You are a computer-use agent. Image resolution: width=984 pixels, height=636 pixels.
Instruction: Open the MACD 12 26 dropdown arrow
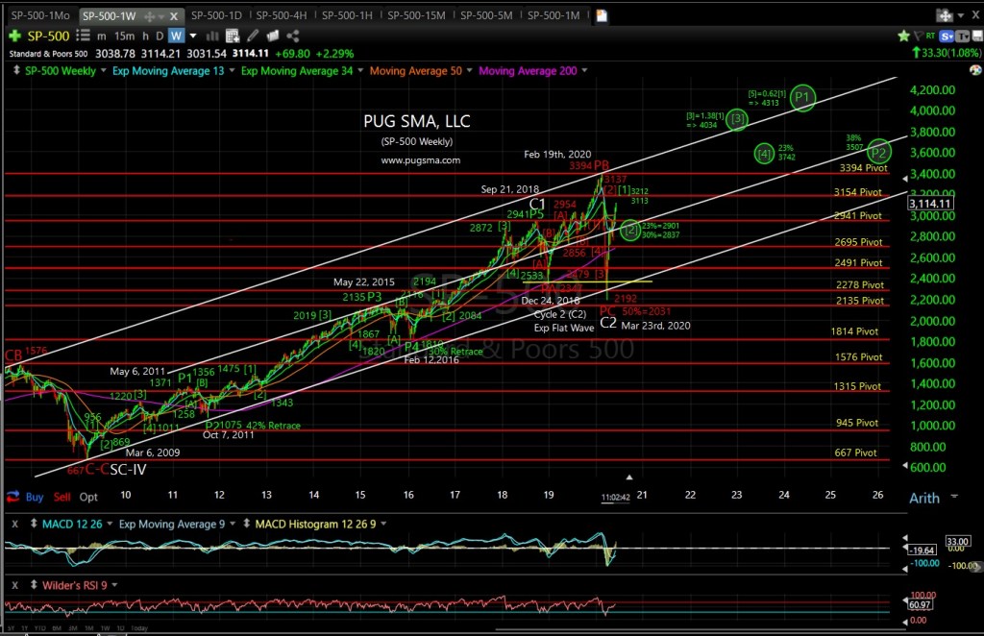pos(110,524)
